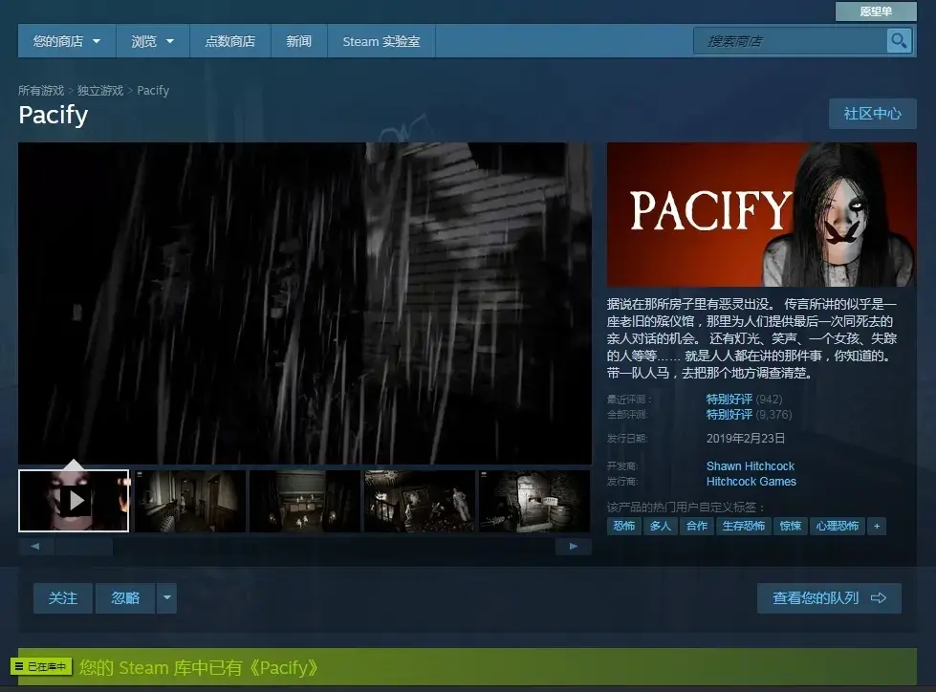Select fourth screenshot thumbnail with staircase
The width and height of the screenshot is (936, 692).
[x=420, y=501]
